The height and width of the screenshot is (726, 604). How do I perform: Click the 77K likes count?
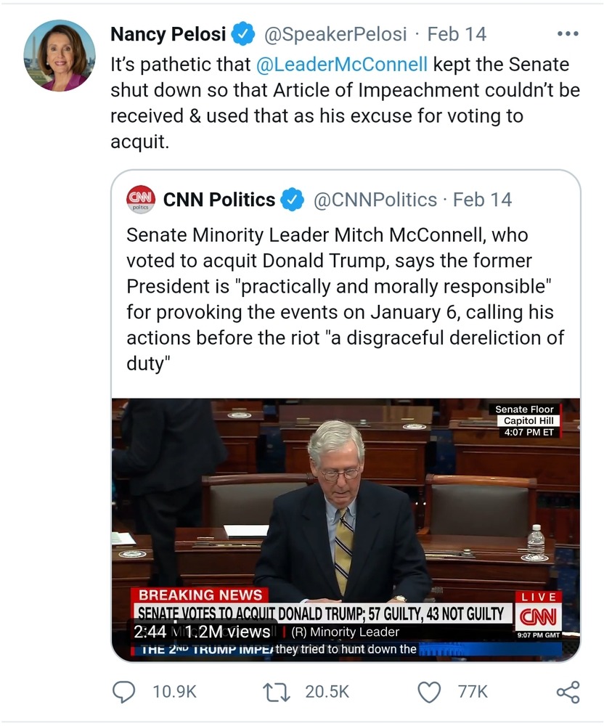[x=473, y=692]
